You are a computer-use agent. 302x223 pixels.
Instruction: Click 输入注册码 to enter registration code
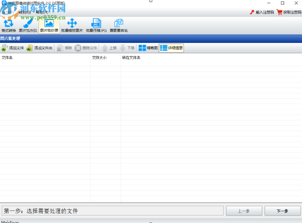click(x=264, y=12)
